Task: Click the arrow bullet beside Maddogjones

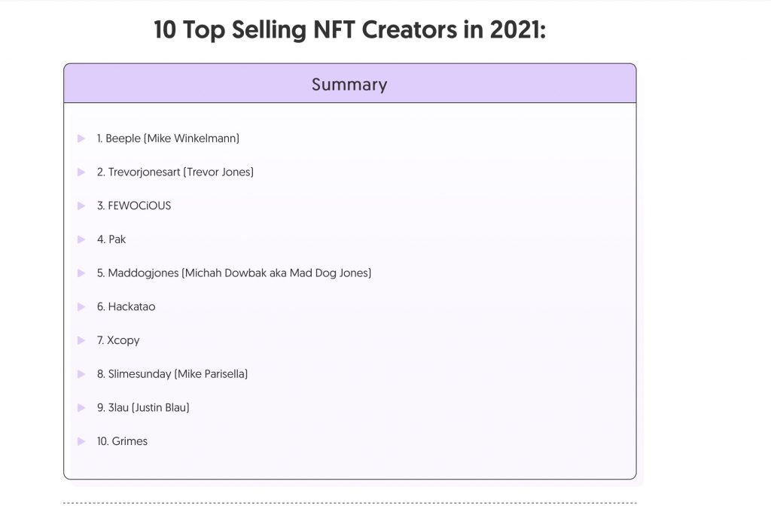Action: [81, 273]
